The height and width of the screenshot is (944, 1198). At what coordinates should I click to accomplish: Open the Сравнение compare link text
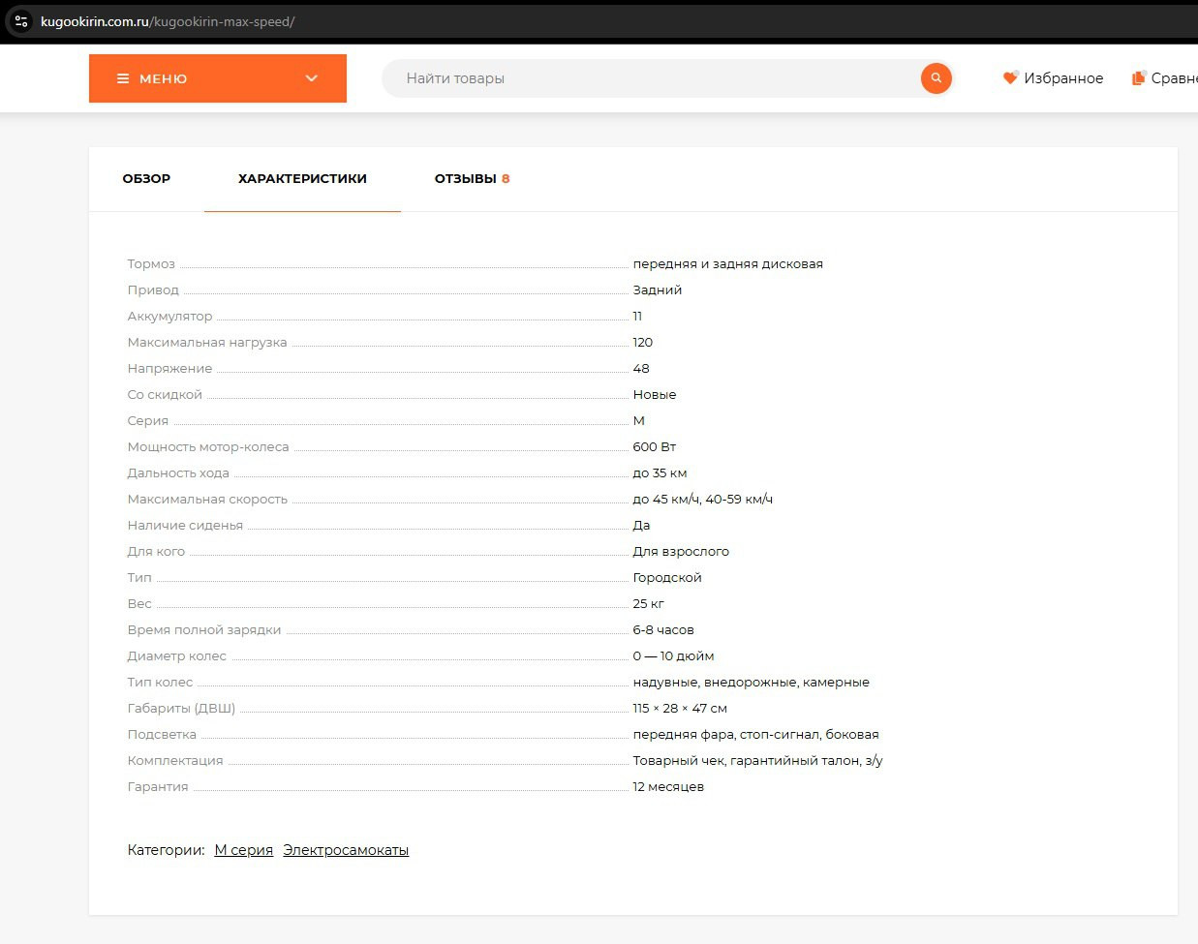1174,78
